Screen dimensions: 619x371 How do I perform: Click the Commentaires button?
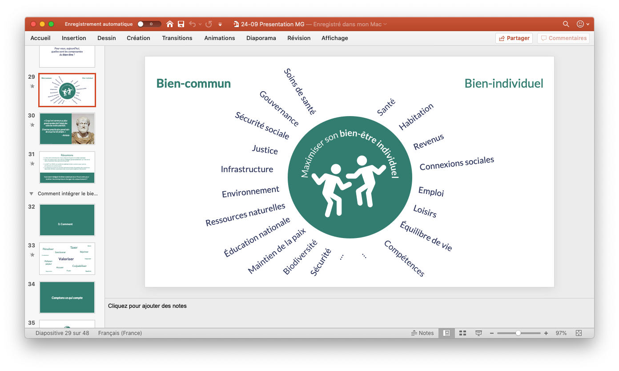pyautogui.click(x=563, y=38)
